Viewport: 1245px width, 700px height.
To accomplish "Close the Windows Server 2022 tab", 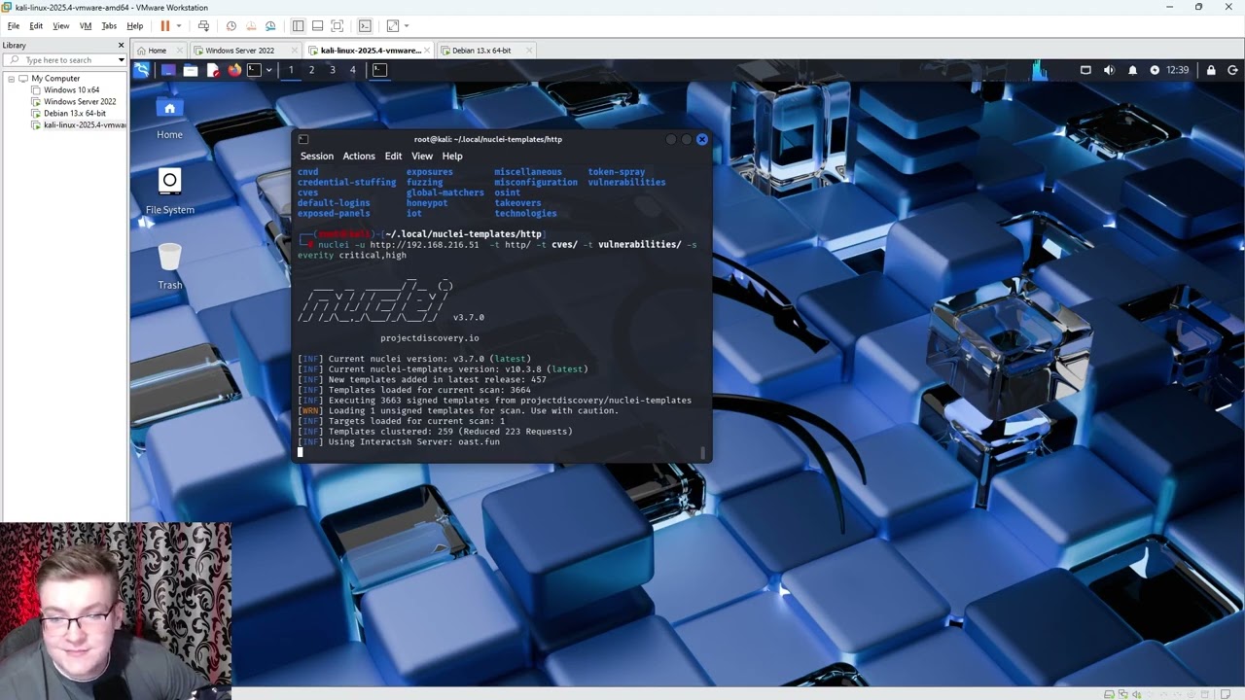I will tap(295, 51).
